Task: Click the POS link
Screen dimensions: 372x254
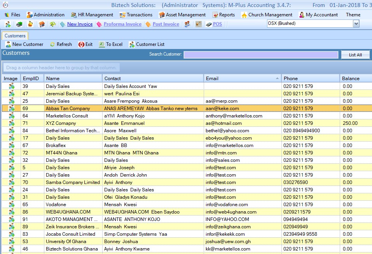Action: pos(217,24)
